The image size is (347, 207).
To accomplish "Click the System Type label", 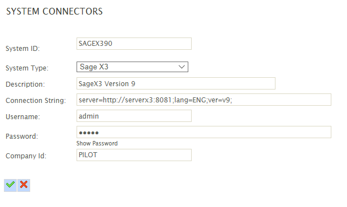I will [x=27, y=68].
